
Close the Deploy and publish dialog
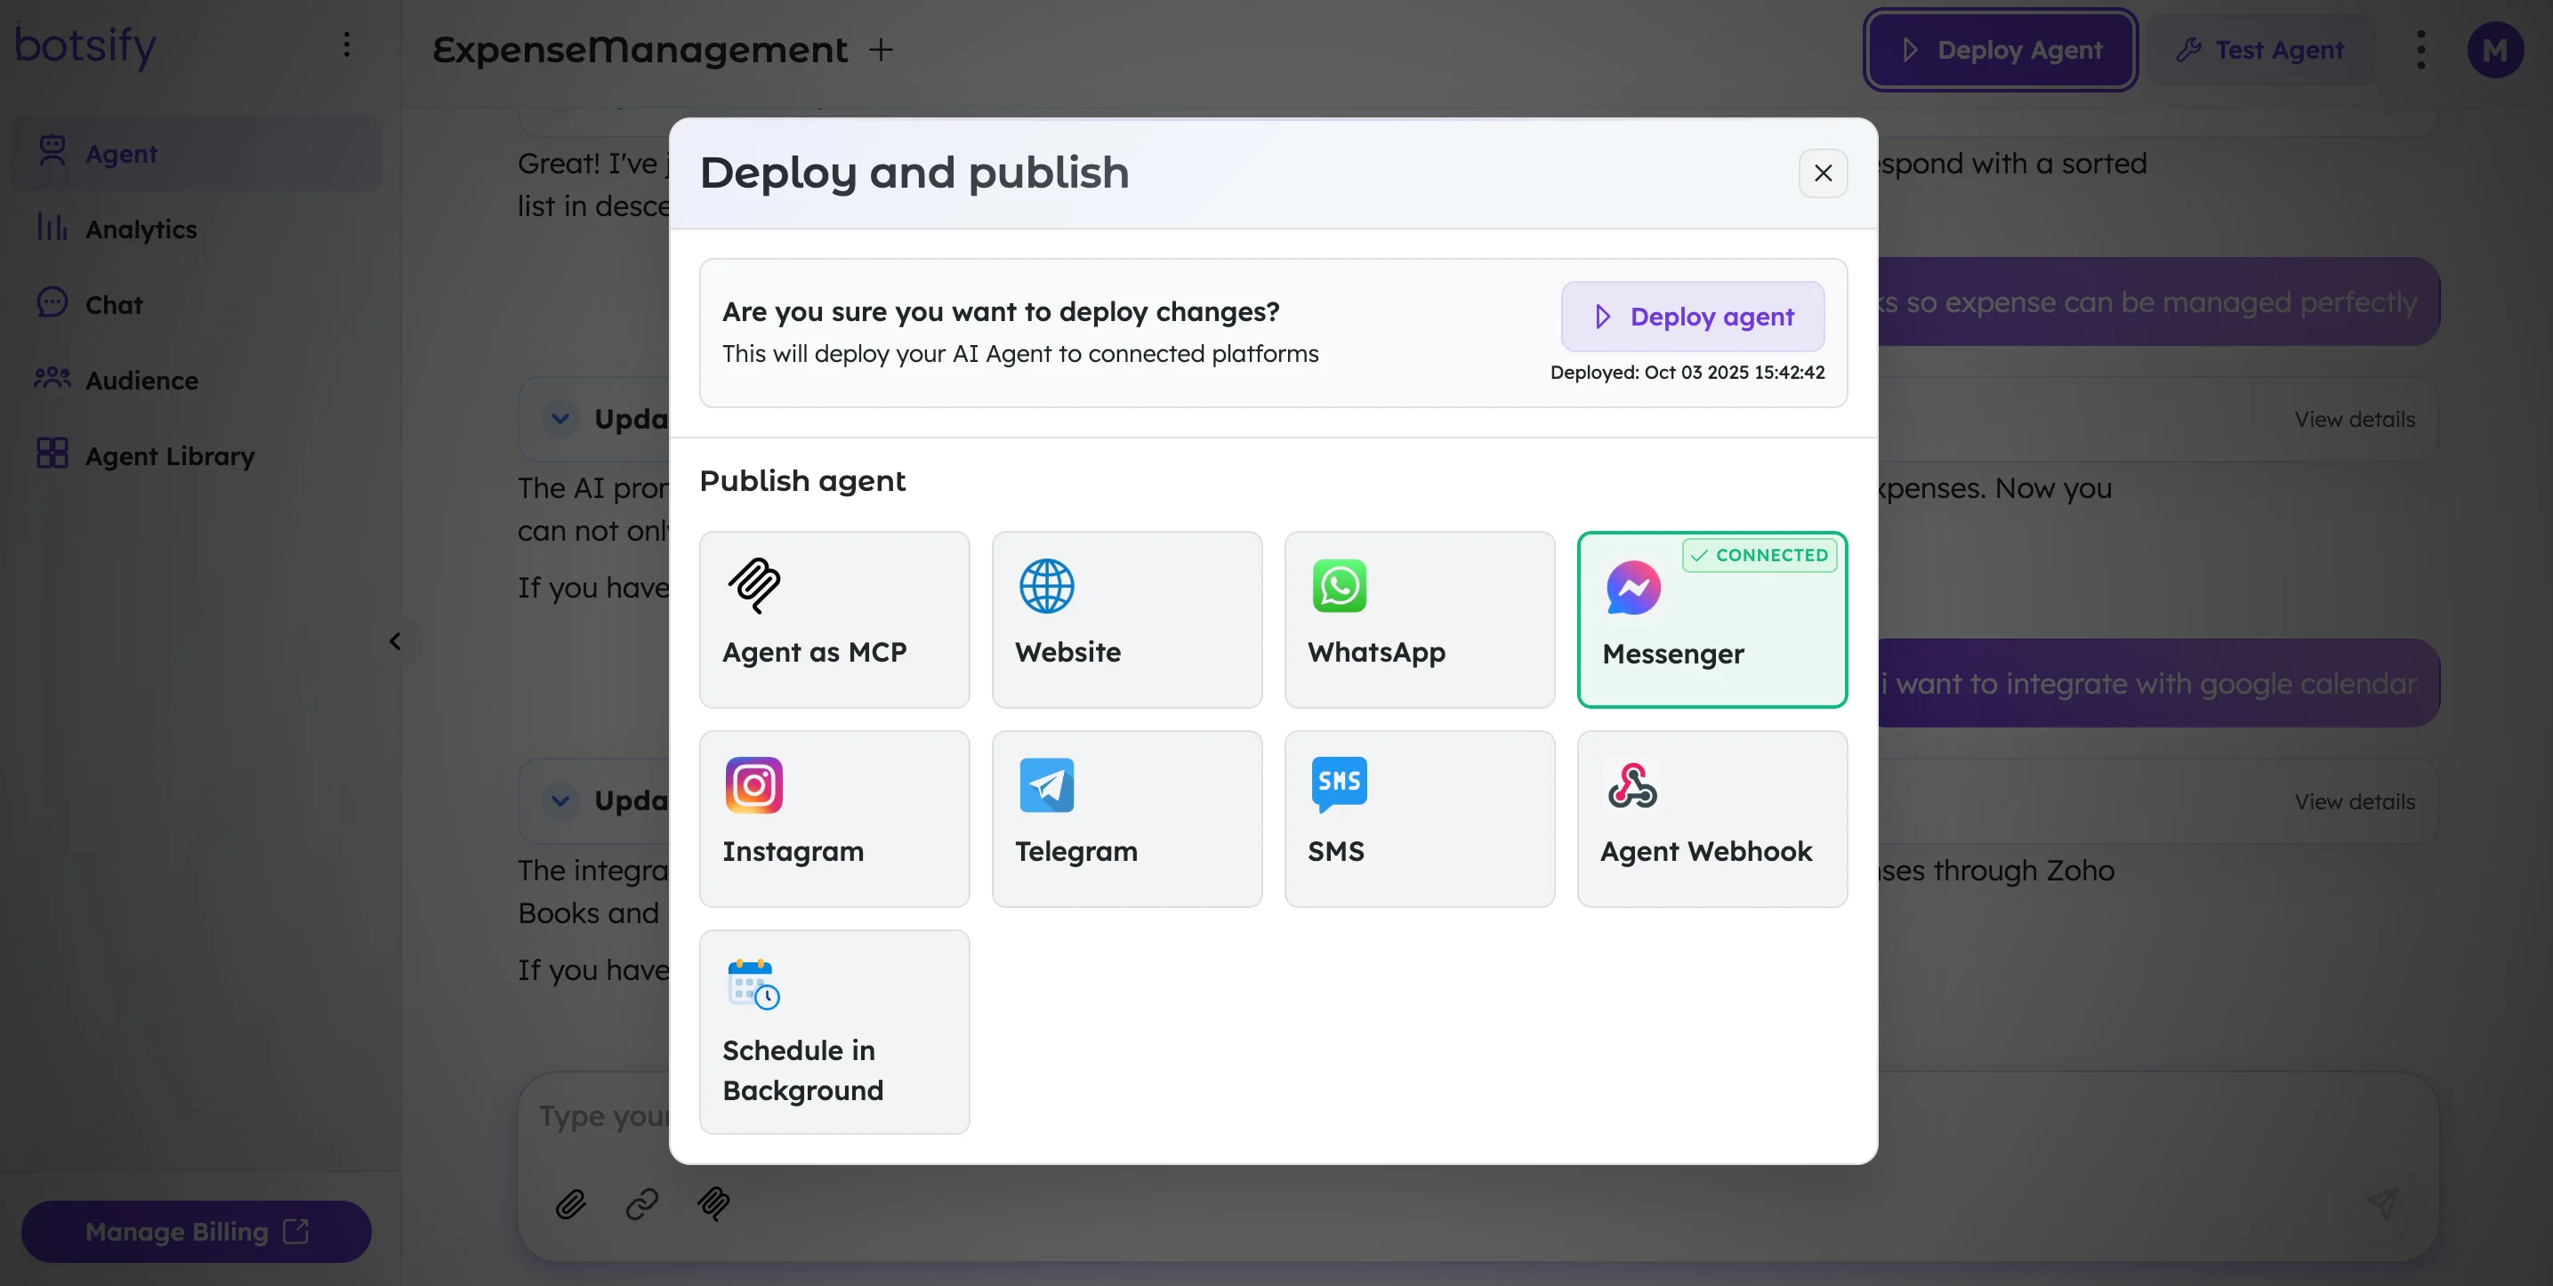click(1822, 173)
